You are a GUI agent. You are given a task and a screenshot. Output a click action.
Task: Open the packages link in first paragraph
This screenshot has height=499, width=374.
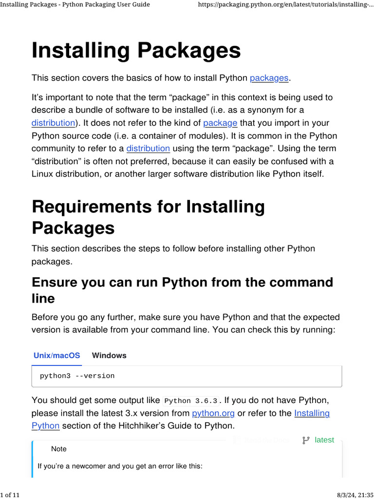[x=269, y=78]
